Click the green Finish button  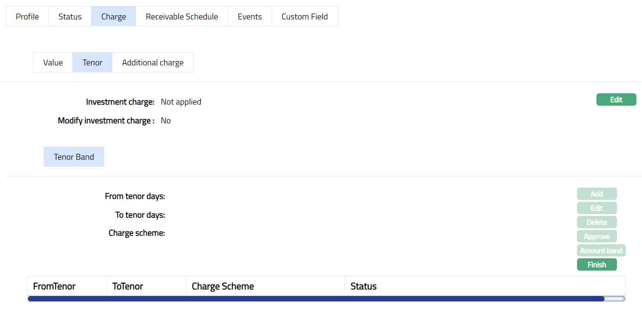click(596, 265)
